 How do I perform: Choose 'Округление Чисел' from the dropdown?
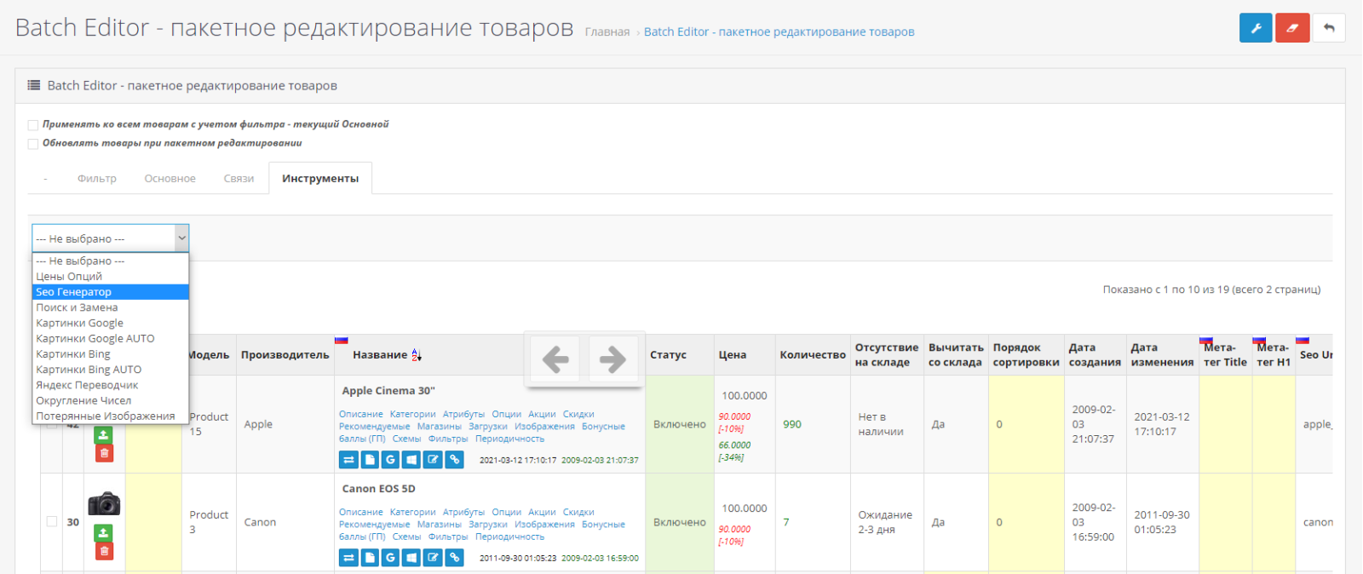coord(111,400)
